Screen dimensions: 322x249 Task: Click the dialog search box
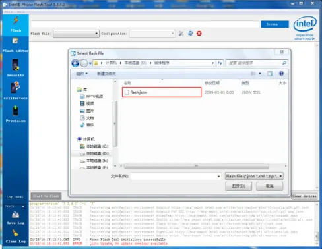254,63
